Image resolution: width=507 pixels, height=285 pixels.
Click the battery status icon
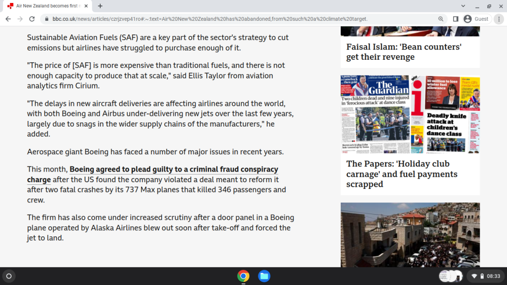pyautogui.click(x=482, y=276)
